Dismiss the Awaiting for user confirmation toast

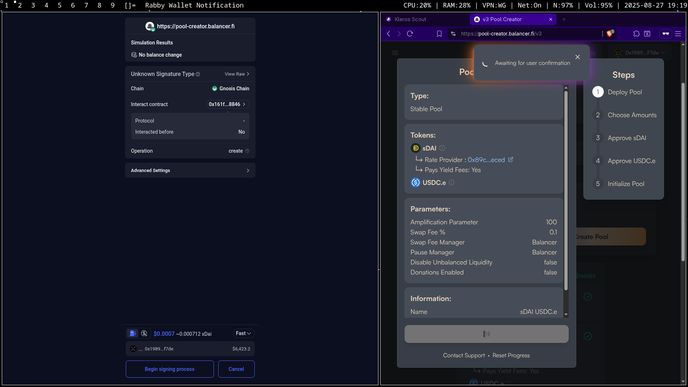click(x=578, y=57)
